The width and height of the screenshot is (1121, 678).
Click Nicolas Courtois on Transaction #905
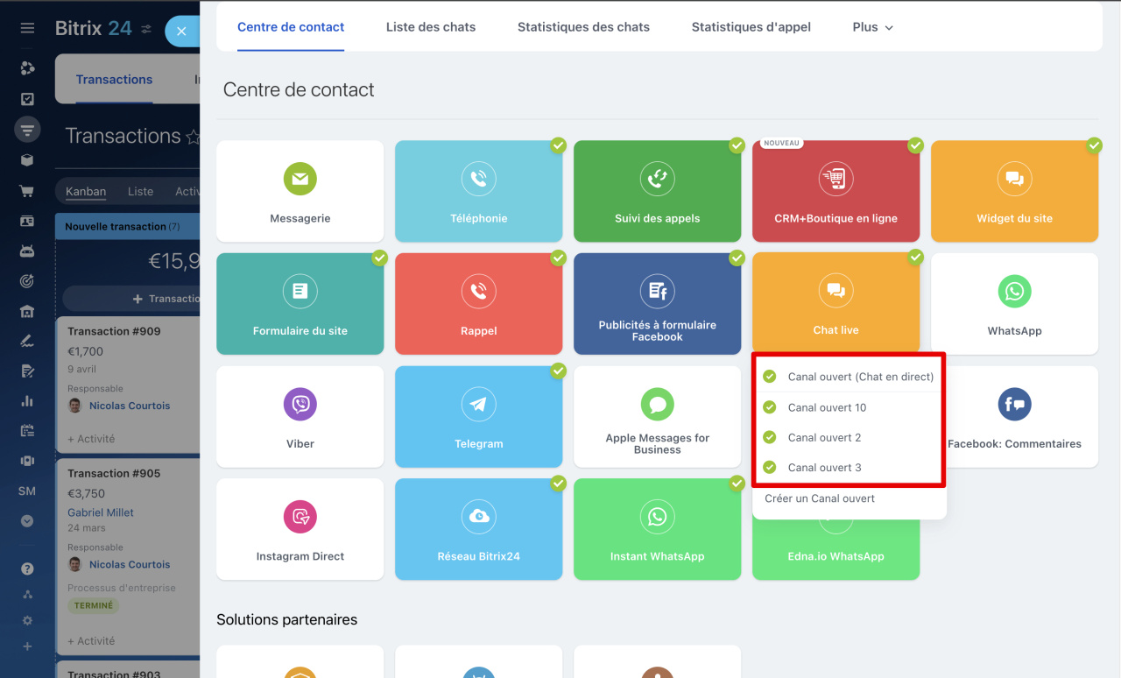pyautogui.click(x=130, y=564)
